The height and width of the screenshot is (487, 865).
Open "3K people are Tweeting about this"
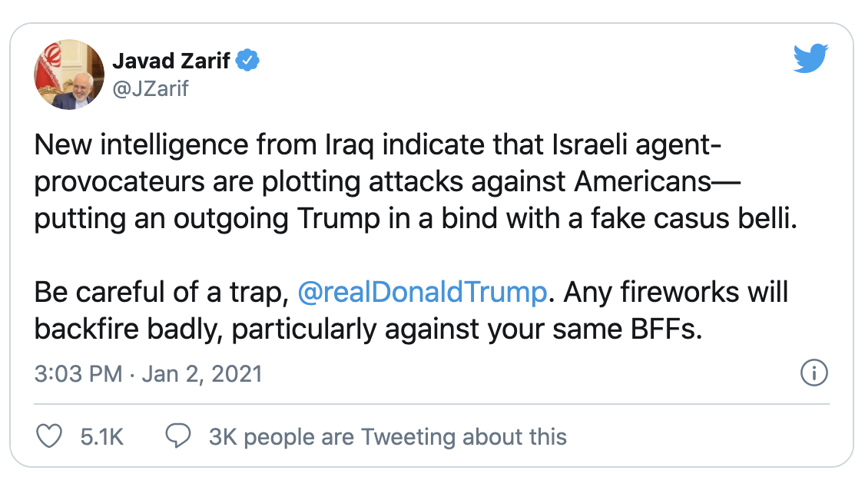(x=387, y=437)
